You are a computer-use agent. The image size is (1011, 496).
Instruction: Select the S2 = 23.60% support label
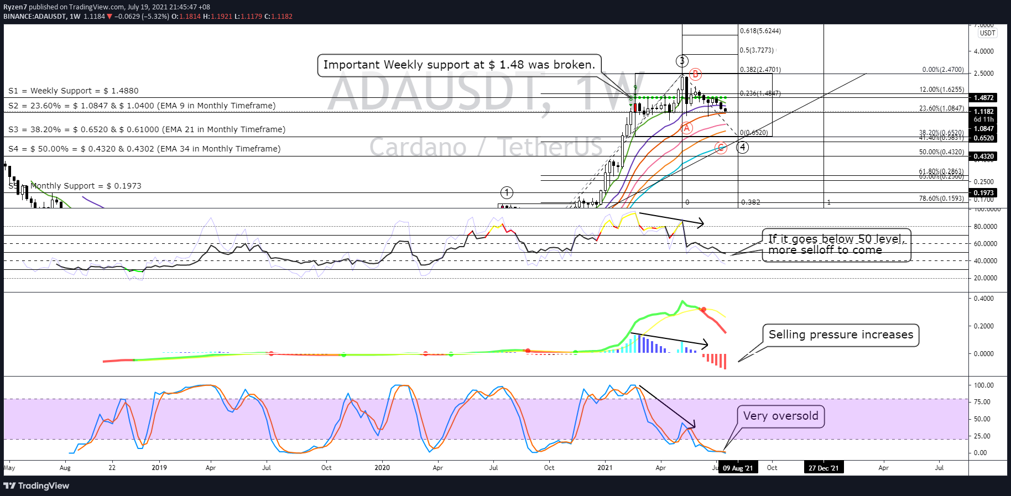click(142, 106)
